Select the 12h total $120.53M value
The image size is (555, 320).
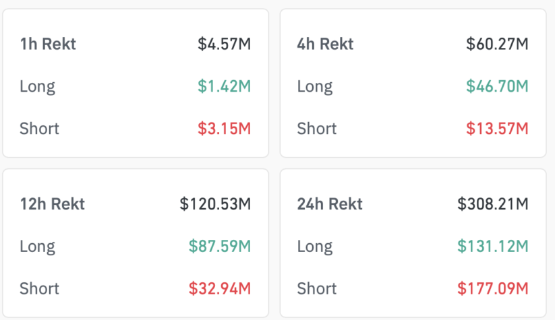[215, 204]
